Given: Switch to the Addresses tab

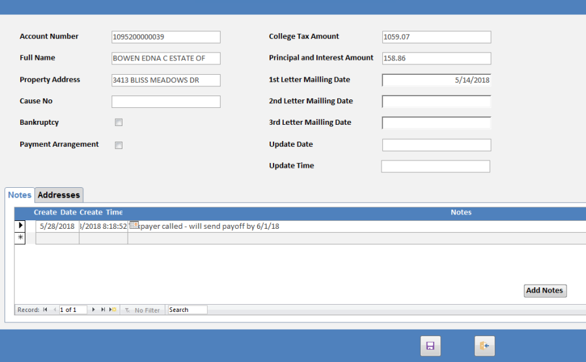Looking at the screenshot, I should [x=59, y=195].
